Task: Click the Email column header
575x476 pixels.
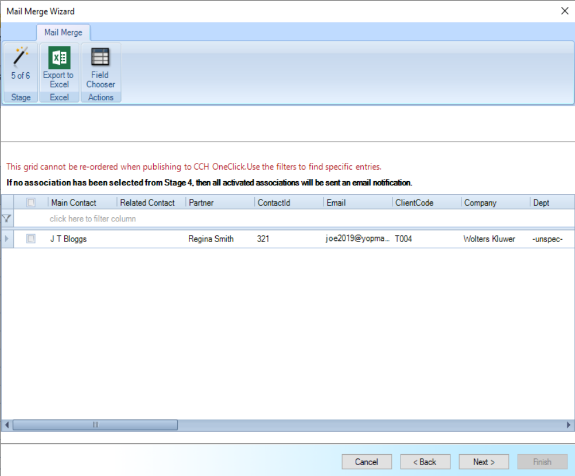Action: click(358, 202)
